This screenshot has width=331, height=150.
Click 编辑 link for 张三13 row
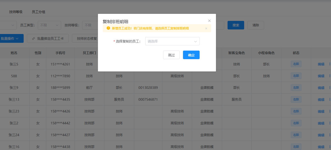pyautogui.click(x=321, y=100)
